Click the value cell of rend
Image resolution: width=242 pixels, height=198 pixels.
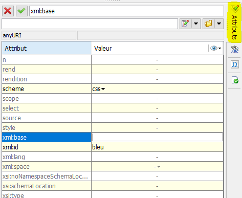157,70
